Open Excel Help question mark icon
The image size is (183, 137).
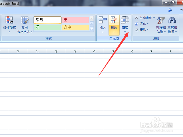click(170, 10)
